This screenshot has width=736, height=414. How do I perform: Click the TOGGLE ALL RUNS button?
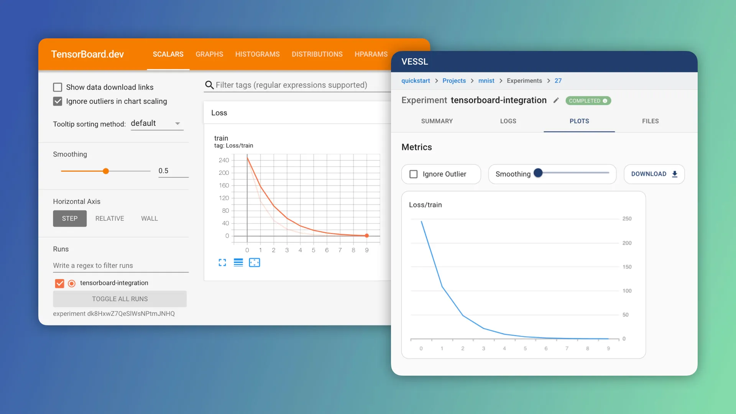pos(120,299)
